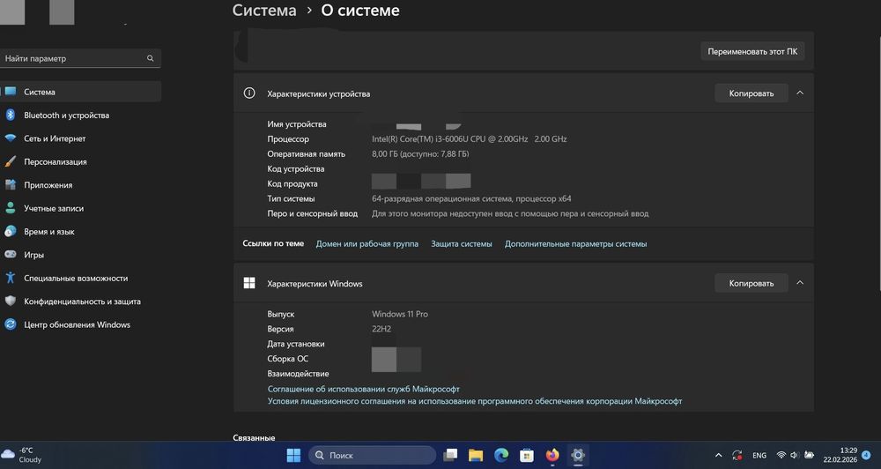Click the volume speaker tray icon
Viewport: 881px width, 469px height.
pyautogui.click(x=795, y=456)
